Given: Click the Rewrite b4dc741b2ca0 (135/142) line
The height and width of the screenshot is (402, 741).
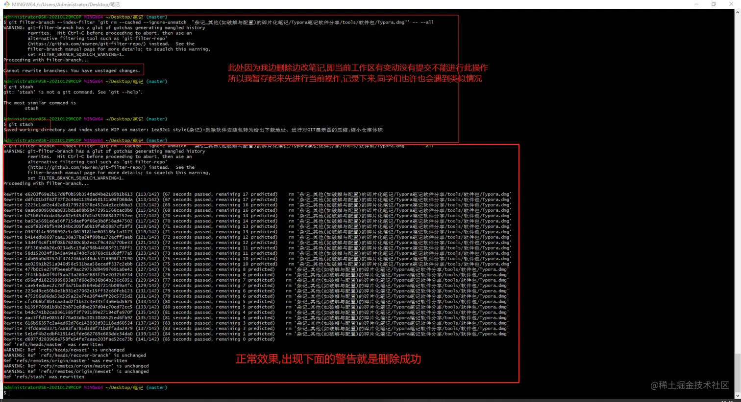Looking at the screenshot, I should coord(256,313).
